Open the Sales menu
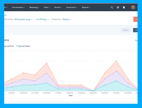Screen dimensions: 142x108 click(x=47, y=8)
